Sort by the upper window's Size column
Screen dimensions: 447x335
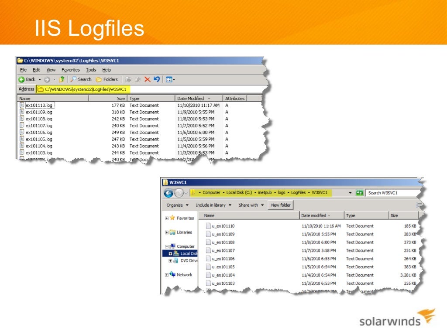click(108, 98)
